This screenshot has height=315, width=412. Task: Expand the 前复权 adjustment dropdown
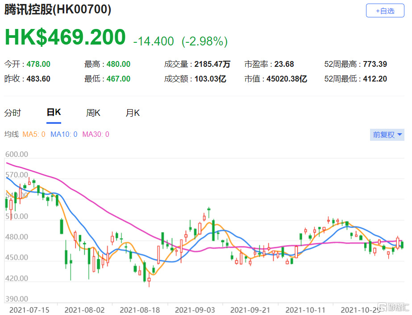(387, 135)
